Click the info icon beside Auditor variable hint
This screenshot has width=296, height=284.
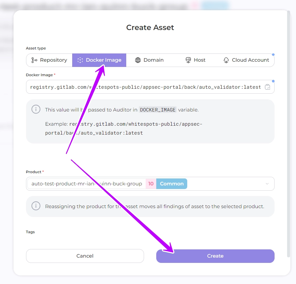[36, 110]
